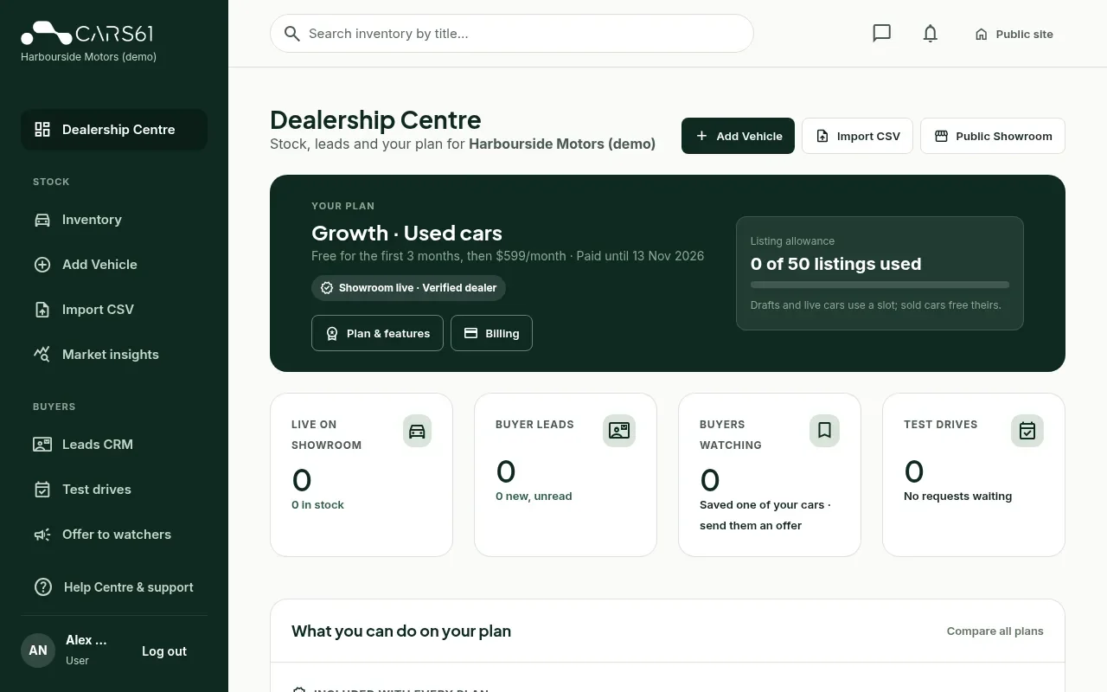
Task: Open Offer to watchers
Action: coord(114,535)
